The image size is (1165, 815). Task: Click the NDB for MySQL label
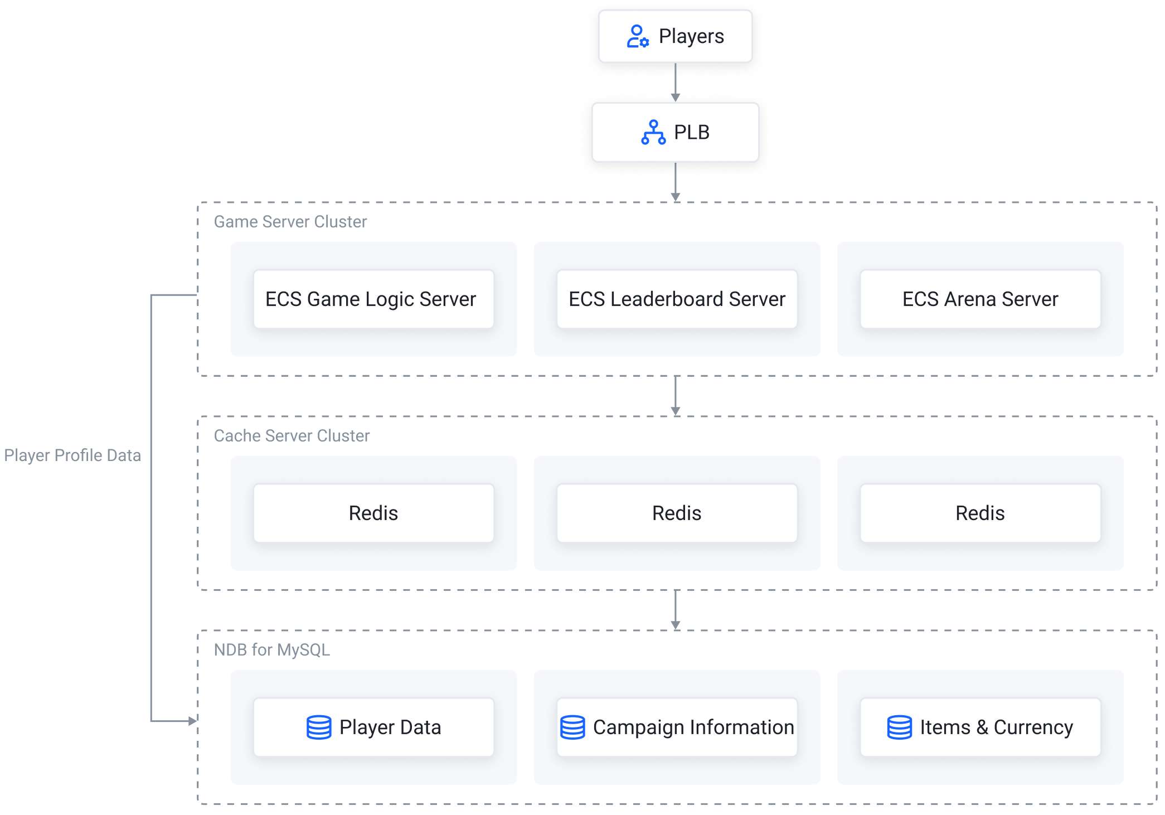[272, 650]
